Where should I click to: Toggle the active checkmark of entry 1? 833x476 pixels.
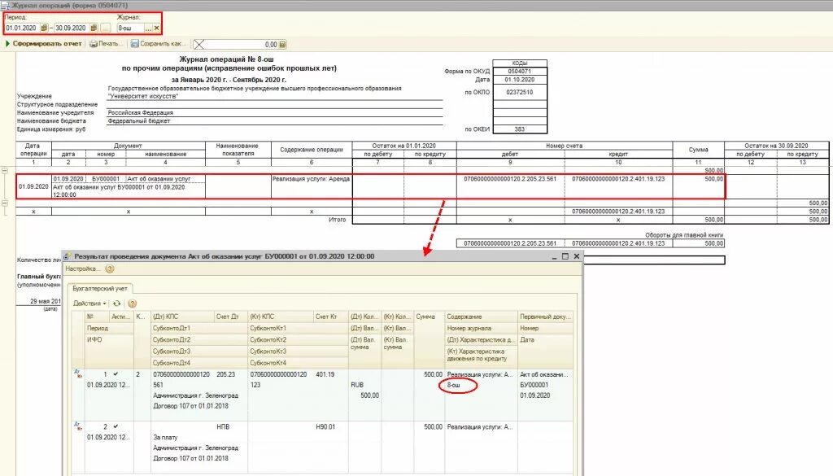[x=116, y=374]
